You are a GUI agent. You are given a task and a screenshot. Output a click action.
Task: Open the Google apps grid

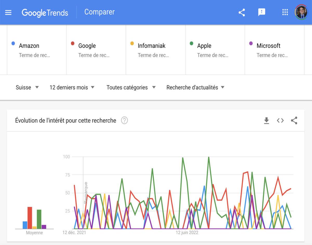pos(285,12)
